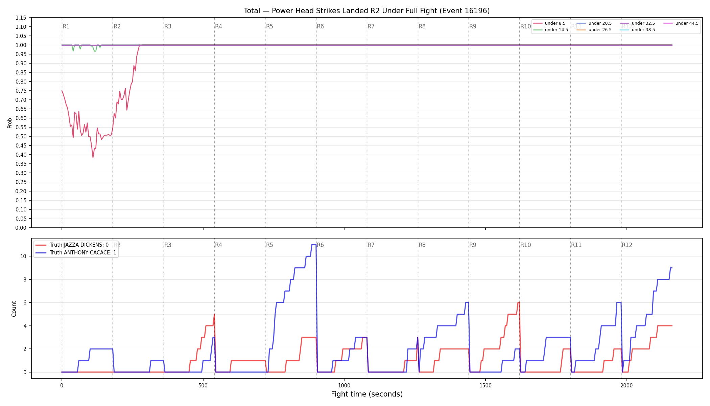
Task: Click the 10 tick on Count axis
Action: 23,256
